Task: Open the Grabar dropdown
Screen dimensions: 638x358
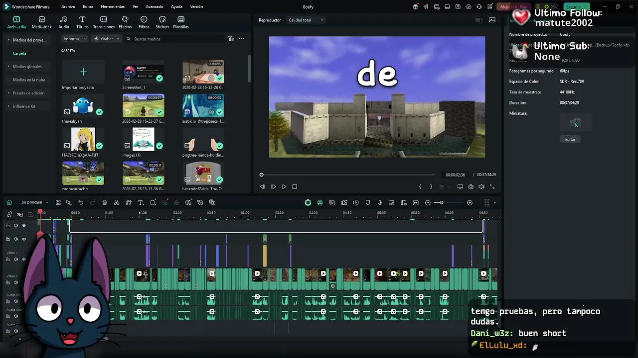Action: (107, 39)
